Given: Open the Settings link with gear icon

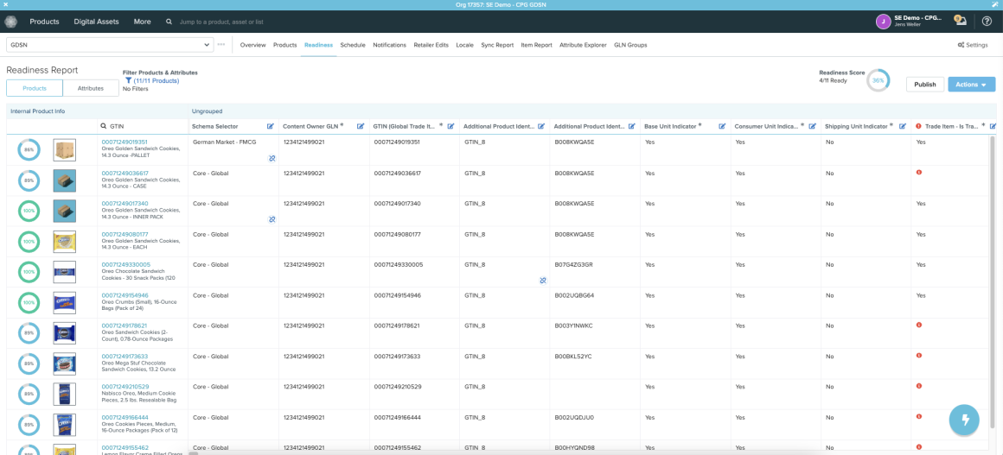Looking at the screenshot, I should pyautogui.click(x=972, y=45).
